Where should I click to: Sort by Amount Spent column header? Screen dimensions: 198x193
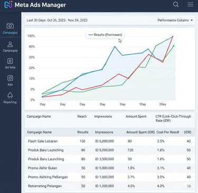click(136, 117)
